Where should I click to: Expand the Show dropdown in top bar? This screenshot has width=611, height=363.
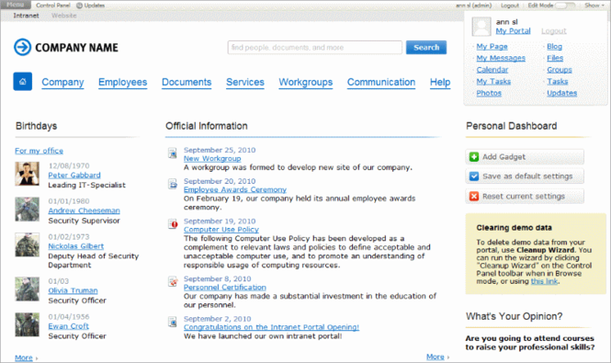594,6
